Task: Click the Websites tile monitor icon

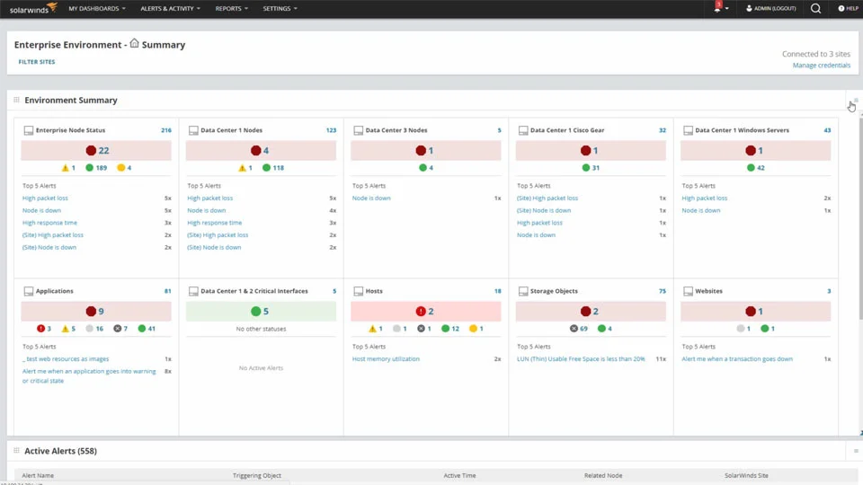Action: 688,291
